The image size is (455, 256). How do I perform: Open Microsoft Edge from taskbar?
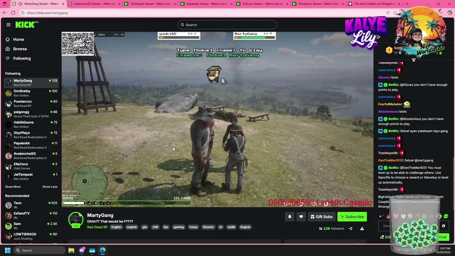click(102, 250)
